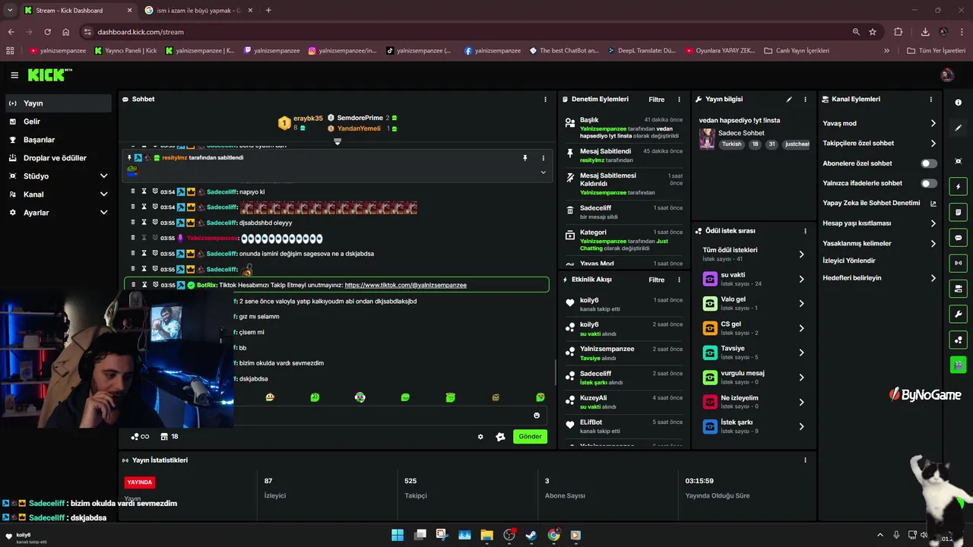Go to Başarılar in the sidebar
Screen dimensions: 973x547
pos(58,140)
